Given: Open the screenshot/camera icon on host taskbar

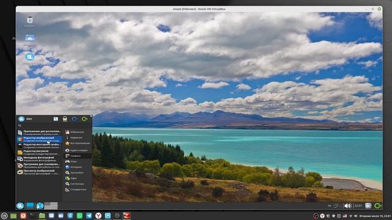Looking at the screenshot, I should pos(61,216).
